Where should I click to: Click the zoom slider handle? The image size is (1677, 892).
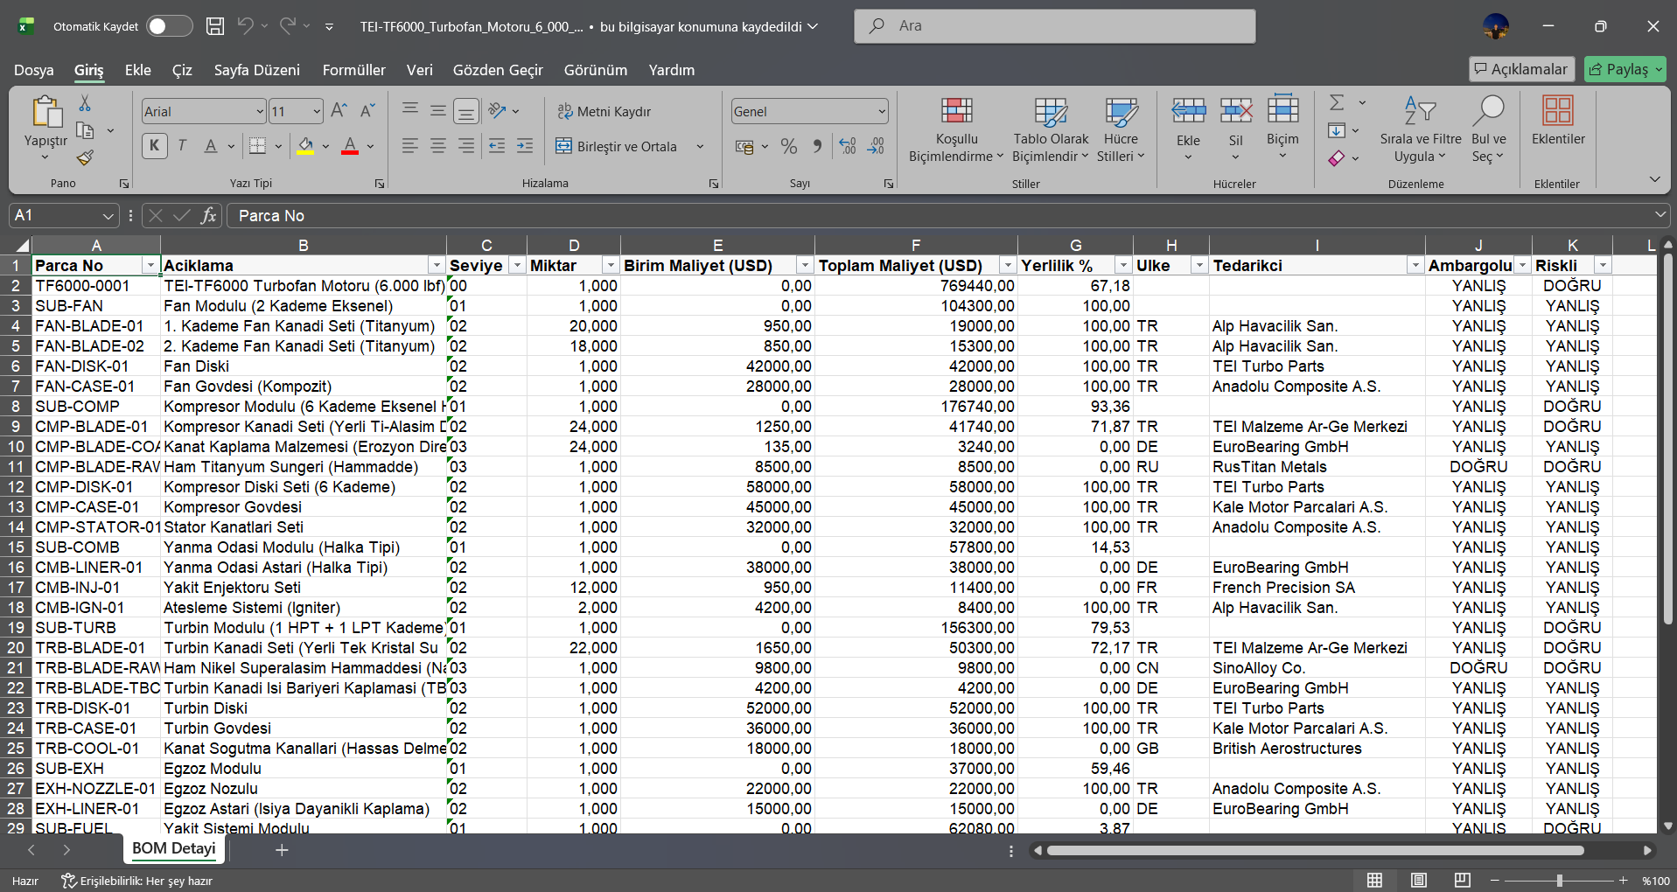[x=1559, y=881]
